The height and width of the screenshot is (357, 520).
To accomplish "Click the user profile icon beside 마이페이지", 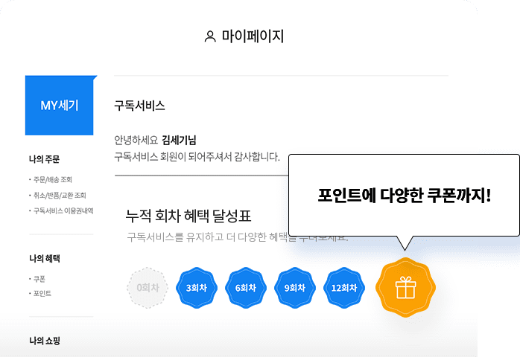I will (210, 36).
